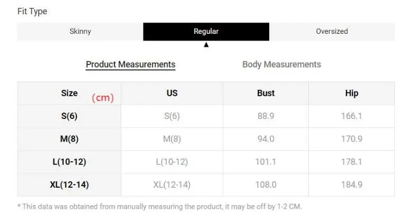418x221 pixels.
Task: Choose the Oversized fit type
Action: (x=332, y=31)
